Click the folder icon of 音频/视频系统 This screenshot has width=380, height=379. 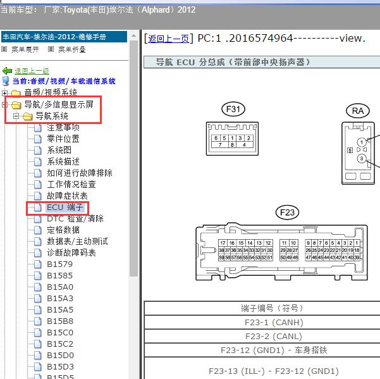coord(16,93)
